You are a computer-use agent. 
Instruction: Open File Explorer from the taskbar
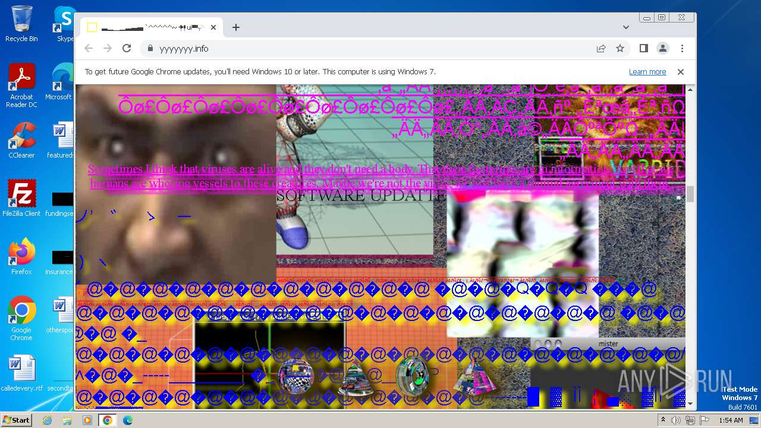point(67,420)
